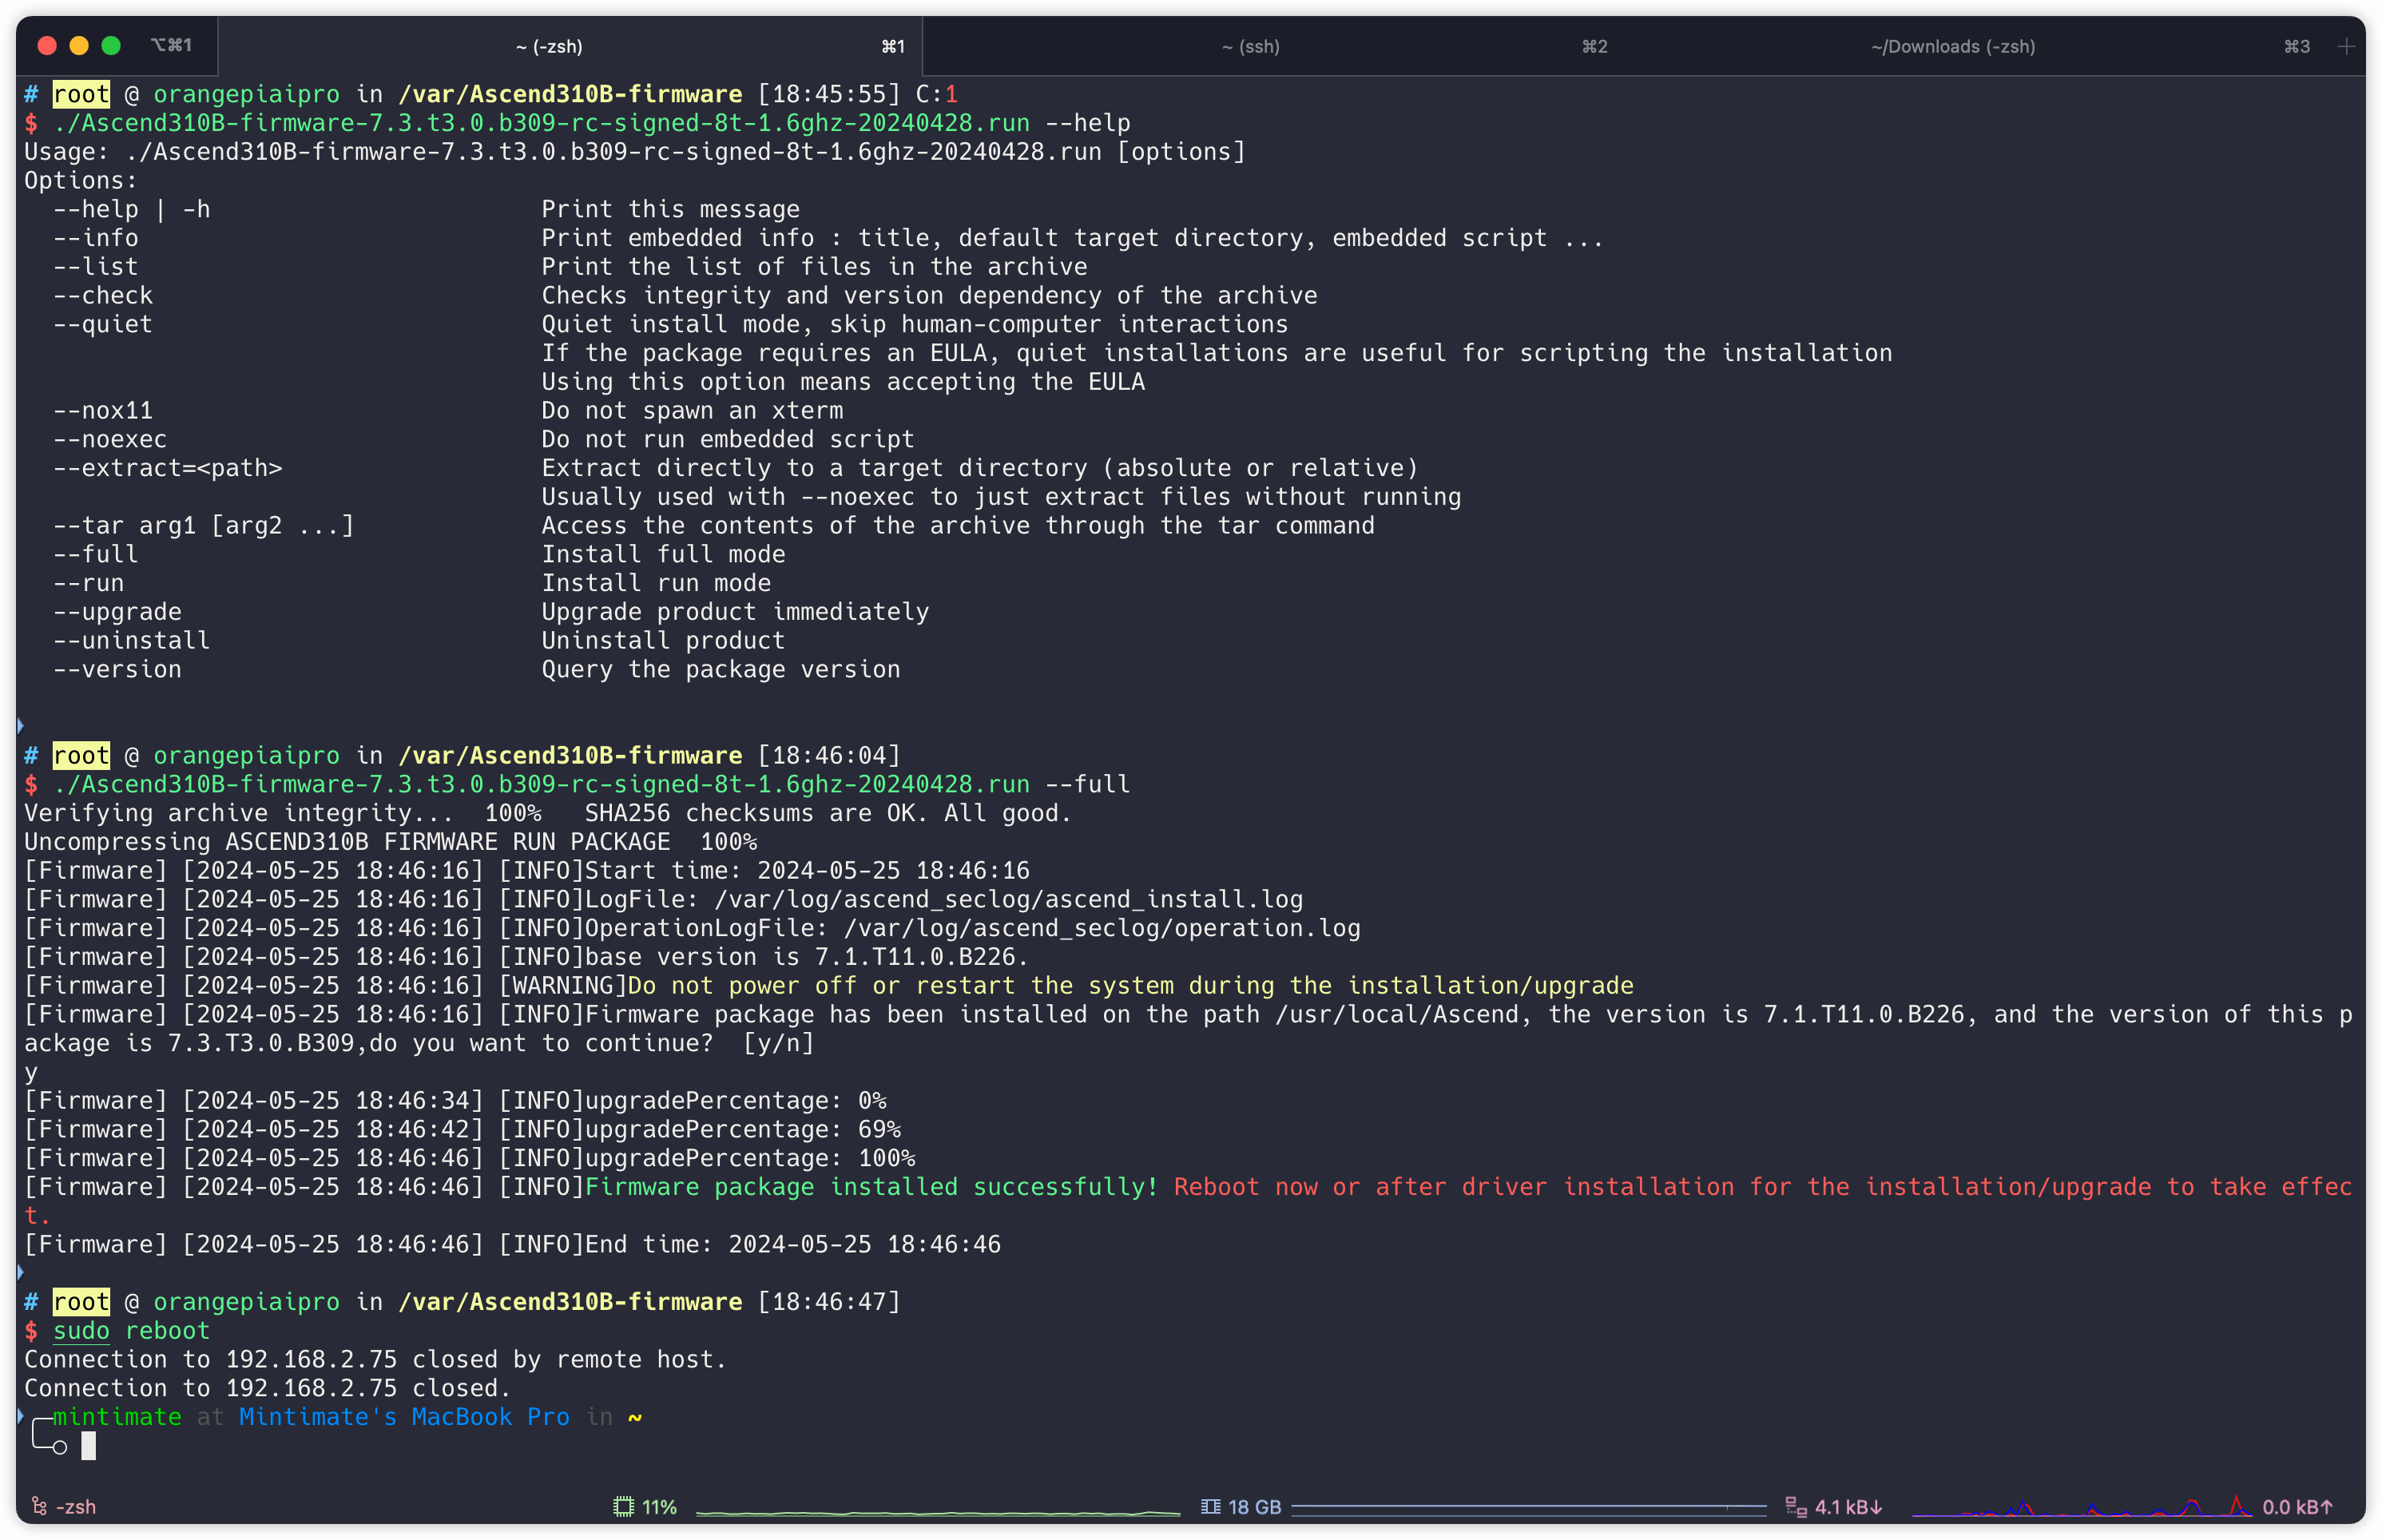
Task: Click the underlined sudo command text
Action: (x=81, y=1331)
